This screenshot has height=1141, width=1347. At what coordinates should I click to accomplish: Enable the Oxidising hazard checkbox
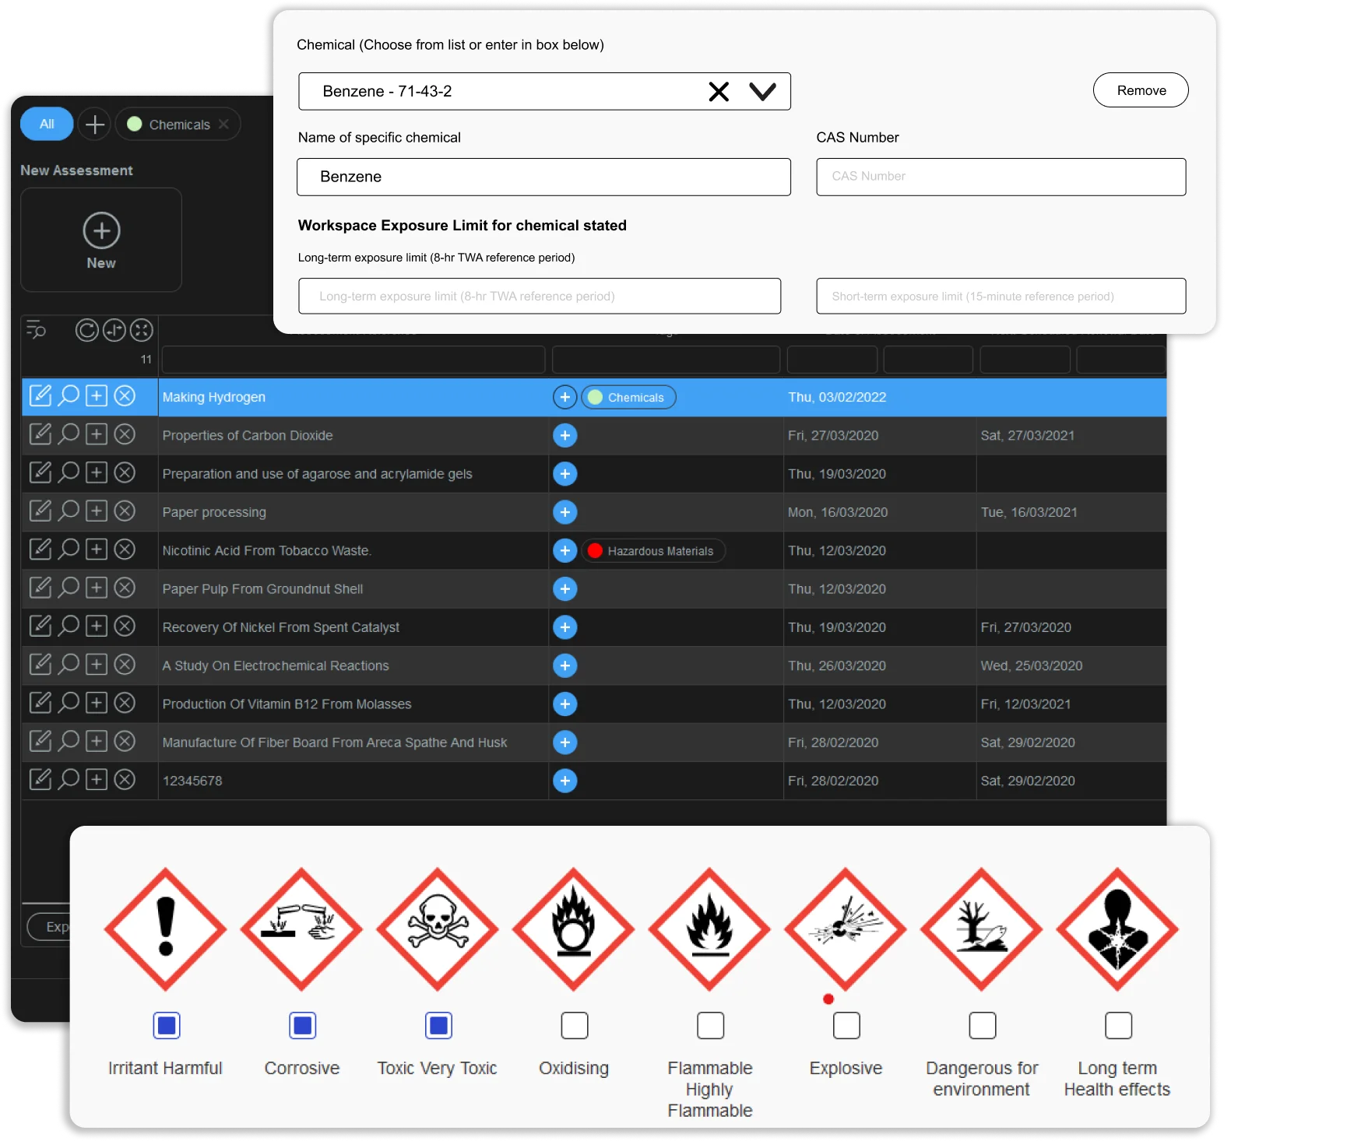point(574,1026)
